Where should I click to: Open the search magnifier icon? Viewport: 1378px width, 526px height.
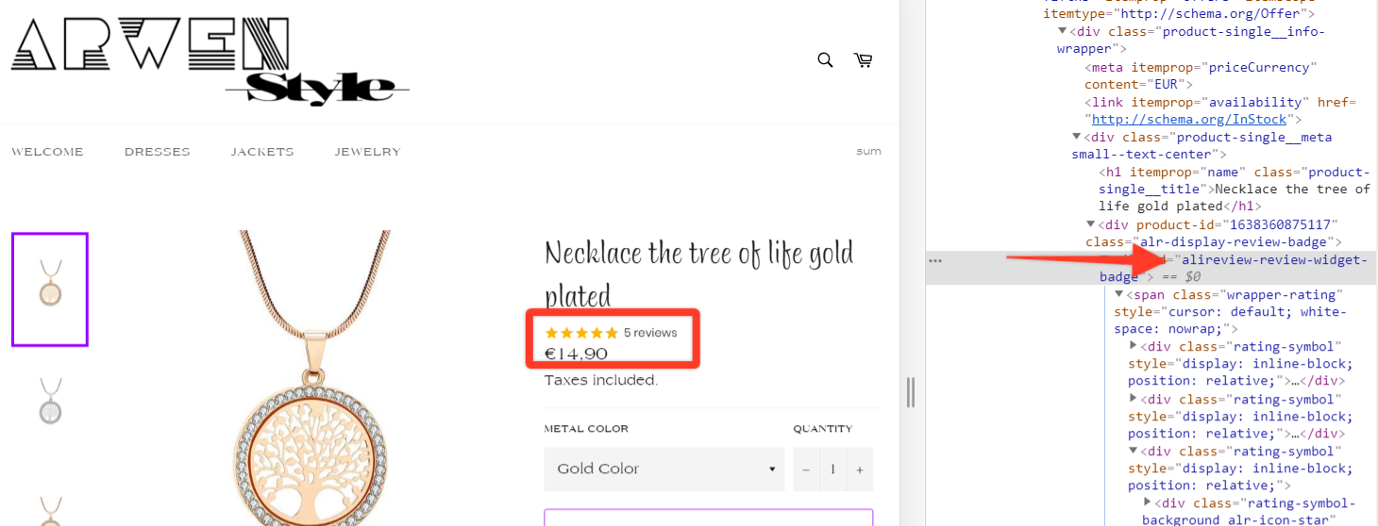(x=825, y=60)
